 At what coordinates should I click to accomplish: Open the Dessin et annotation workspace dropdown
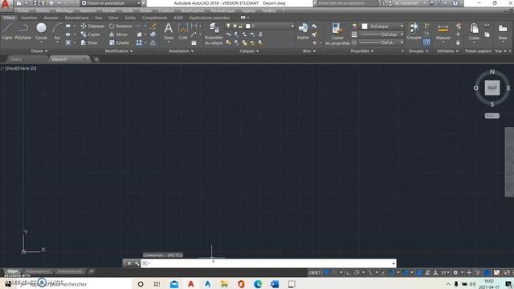click(x=111, y=3)
